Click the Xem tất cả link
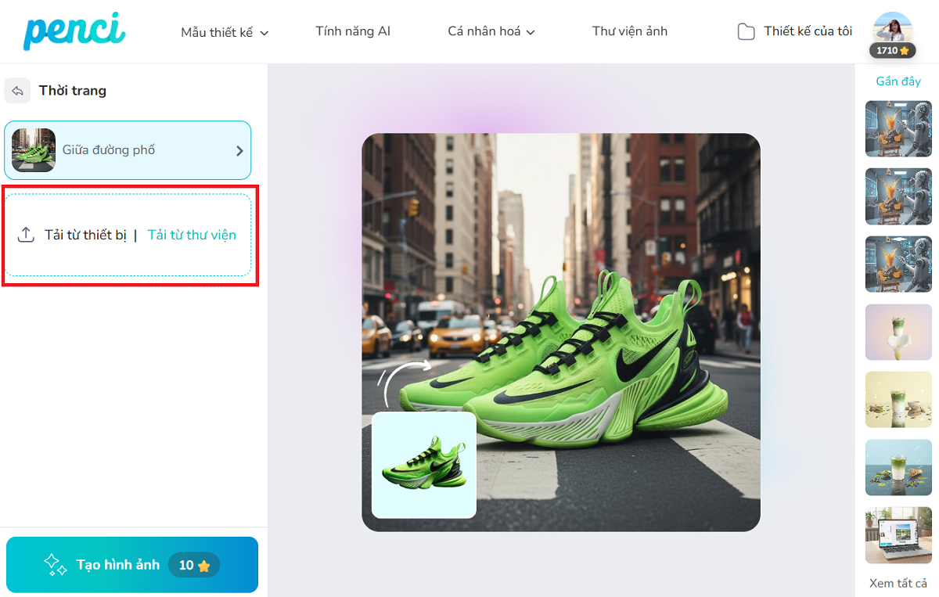The height and width of the screenshot is (597, 939). 898,583
